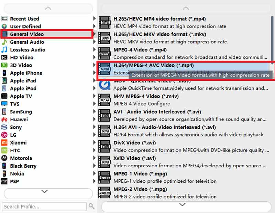This screenshot has width=275, height=213.
Task: Click the Lossless Audio music icon
Action: click(4, 49)
